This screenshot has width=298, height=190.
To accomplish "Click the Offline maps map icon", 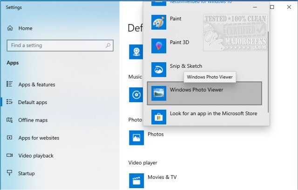I will click(9, 120).
